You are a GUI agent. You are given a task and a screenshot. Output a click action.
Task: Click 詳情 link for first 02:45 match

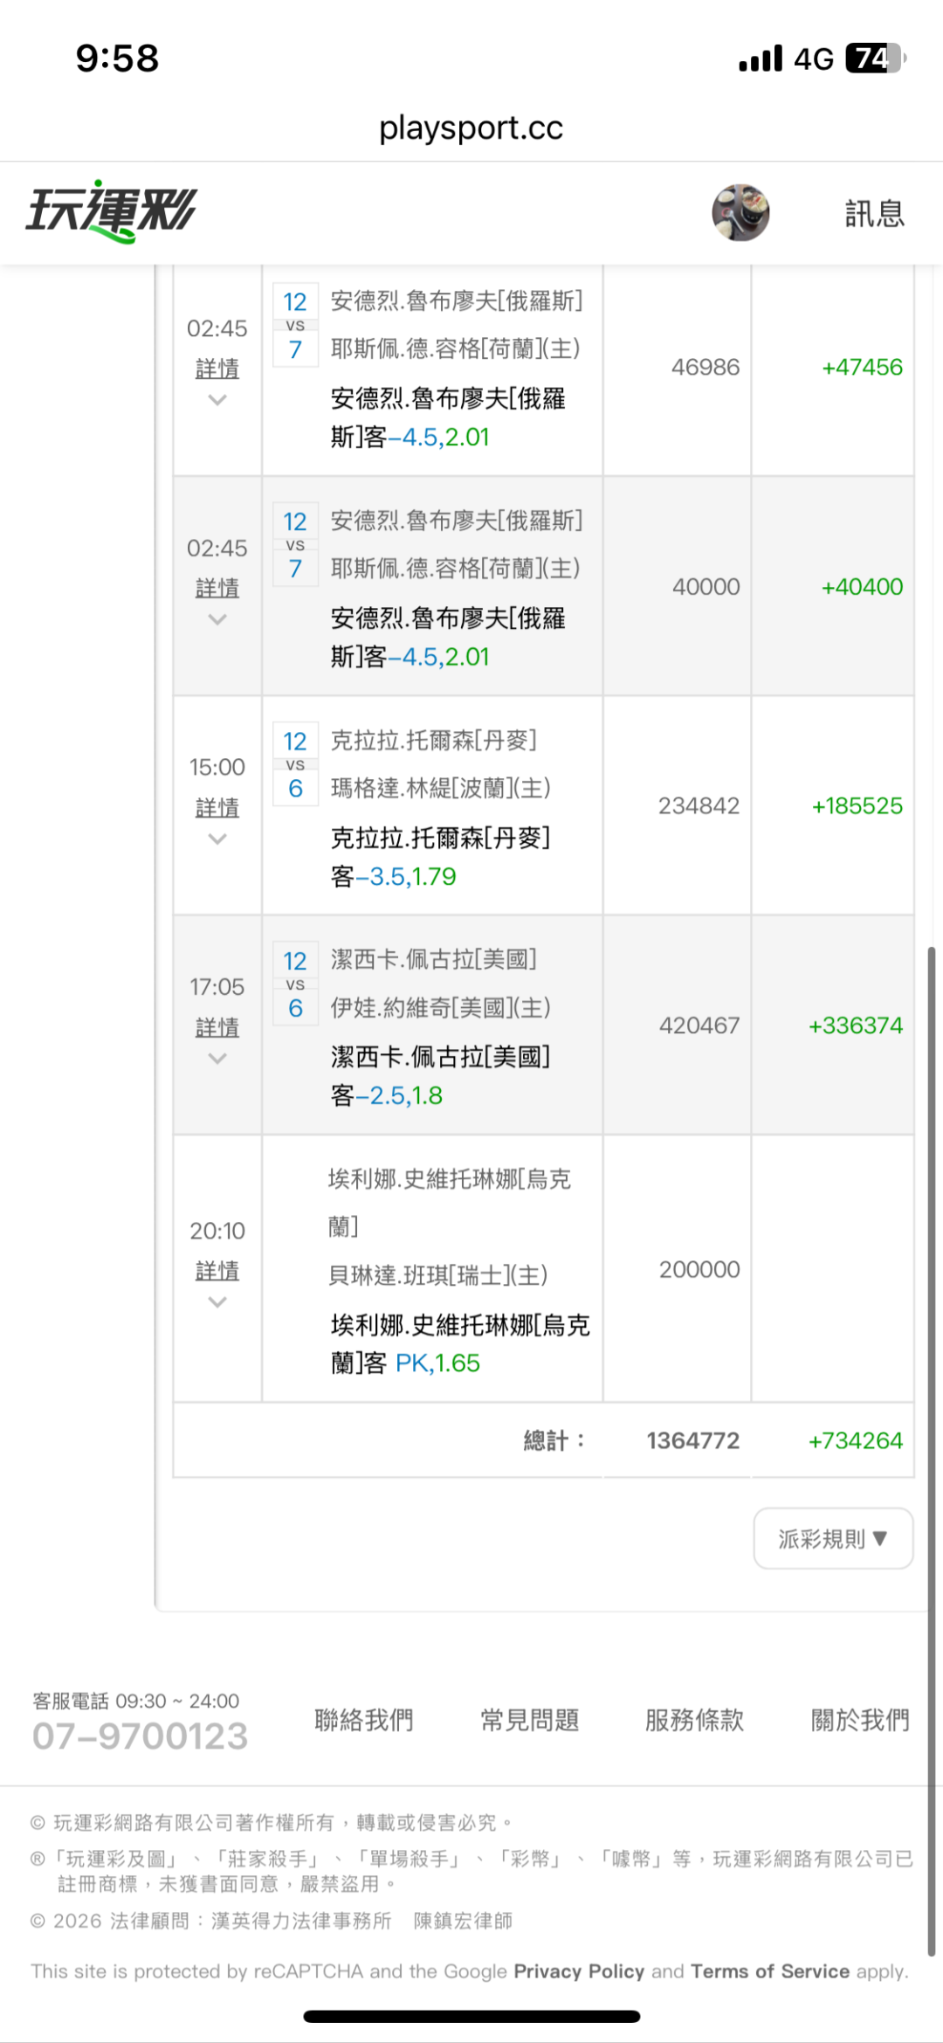click(217, 369)
